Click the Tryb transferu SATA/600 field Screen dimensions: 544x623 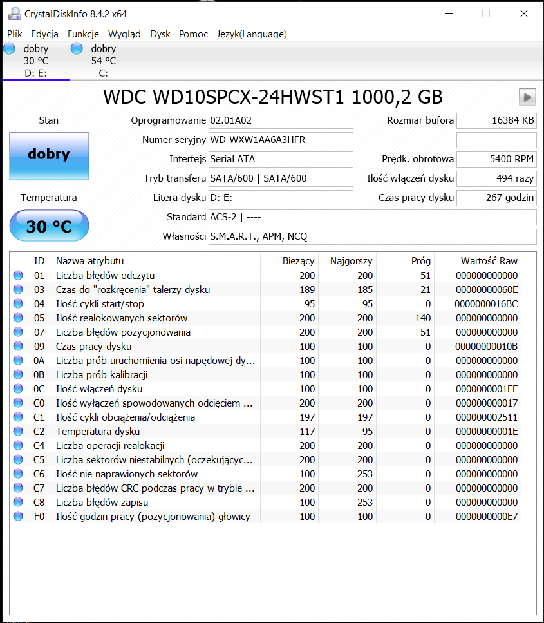coord(281,178)
